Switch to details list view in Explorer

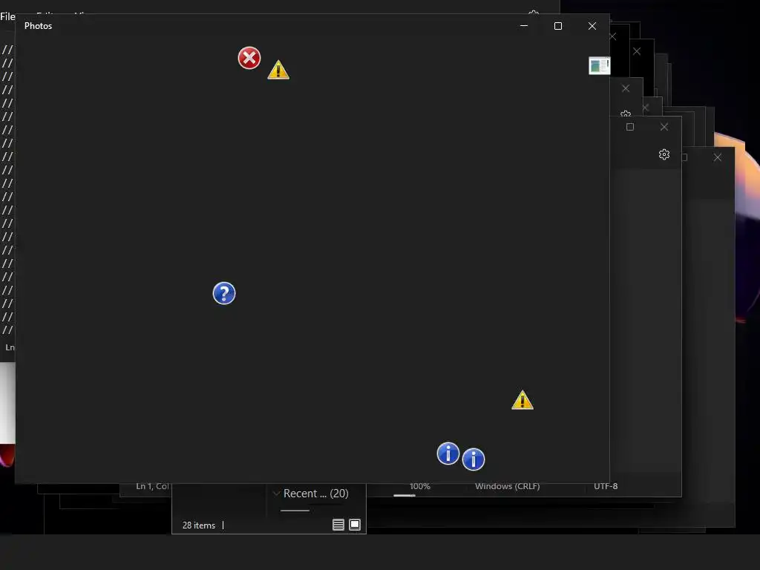tap(338, 525)
